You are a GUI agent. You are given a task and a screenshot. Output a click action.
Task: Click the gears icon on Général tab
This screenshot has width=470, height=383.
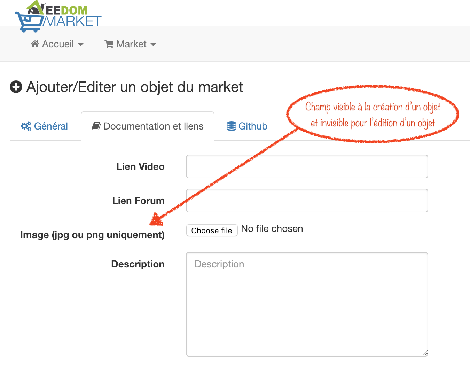pyautogui.click(x=26, y=126)
